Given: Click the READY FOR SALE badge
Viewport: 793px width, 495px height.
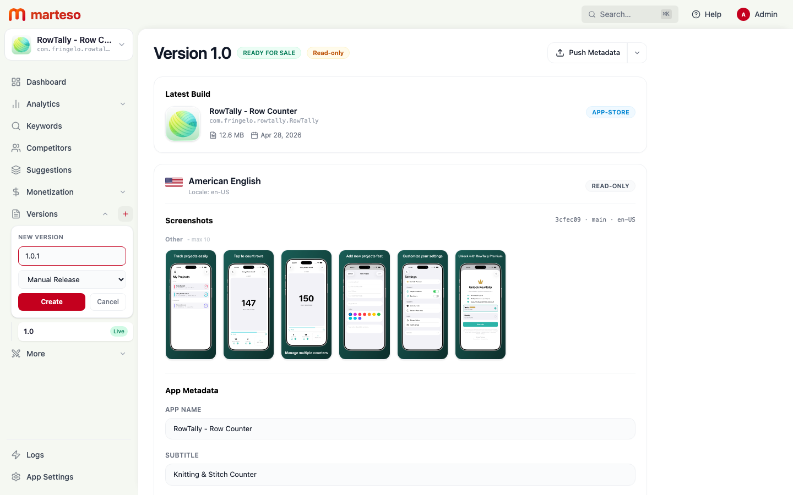Looking at the screenshot, I should click(269, 53).
